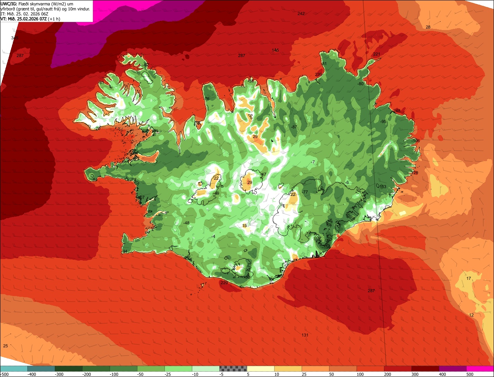494x377 pixels.
Task: Select the '-100' legend tick label
Action: 114,374
